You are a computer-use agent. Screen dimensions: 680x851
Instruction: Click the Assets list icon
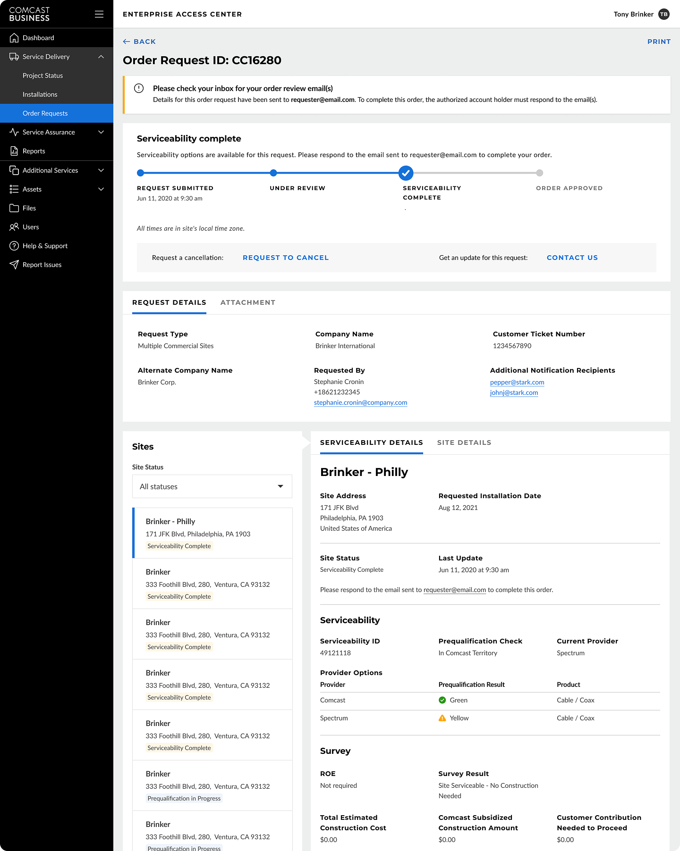coord(14,189)
